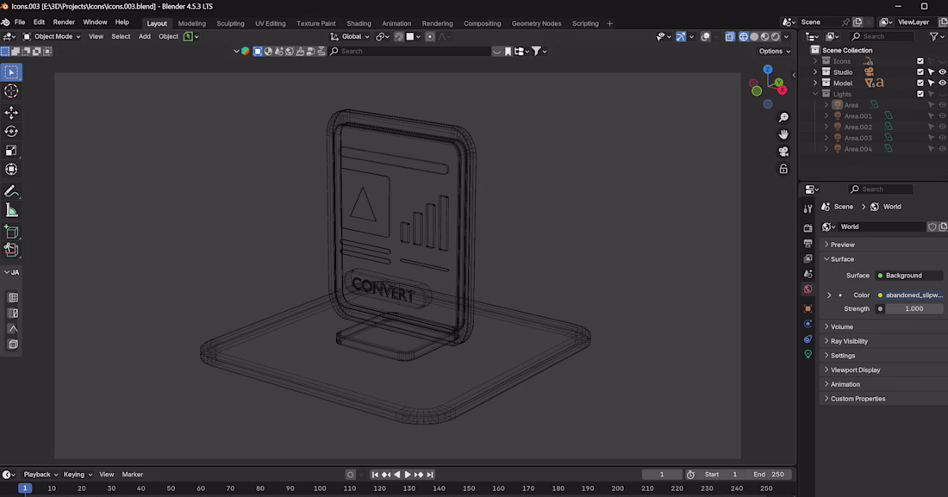The width and height of the screenshot is (948, 497).
Task: Hide the Model collection in viewport
Action: [942, 83]
